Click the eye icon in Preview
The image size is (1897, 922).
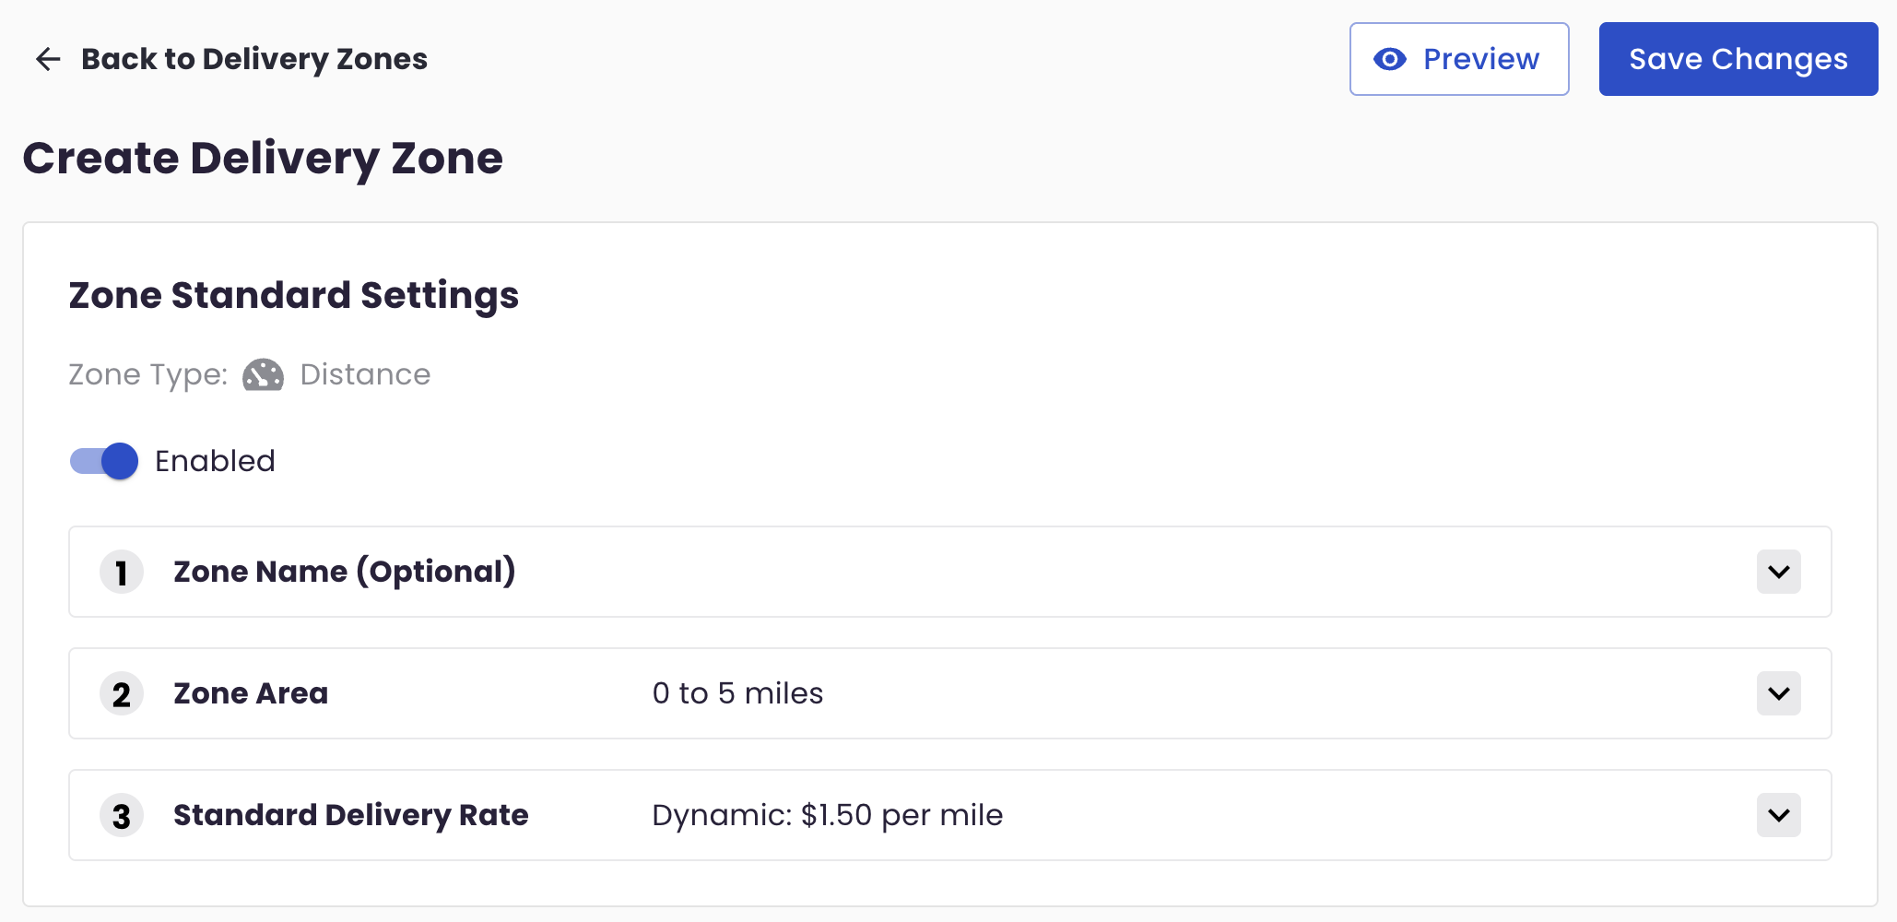point(1390,59)
